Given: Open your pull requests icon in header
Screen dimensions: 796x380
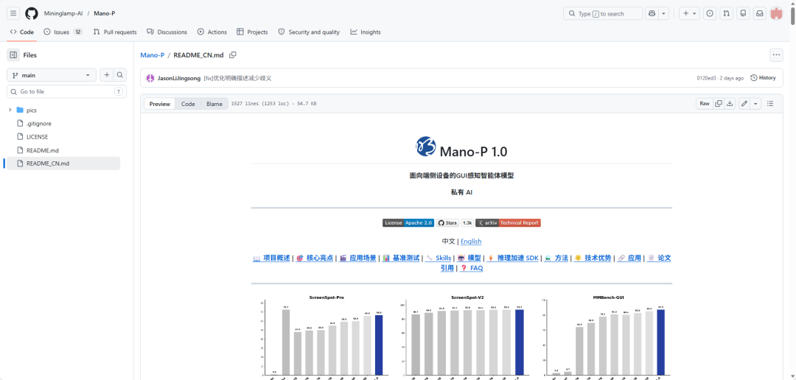Looking at the screenshot, I should coord(727,14).
